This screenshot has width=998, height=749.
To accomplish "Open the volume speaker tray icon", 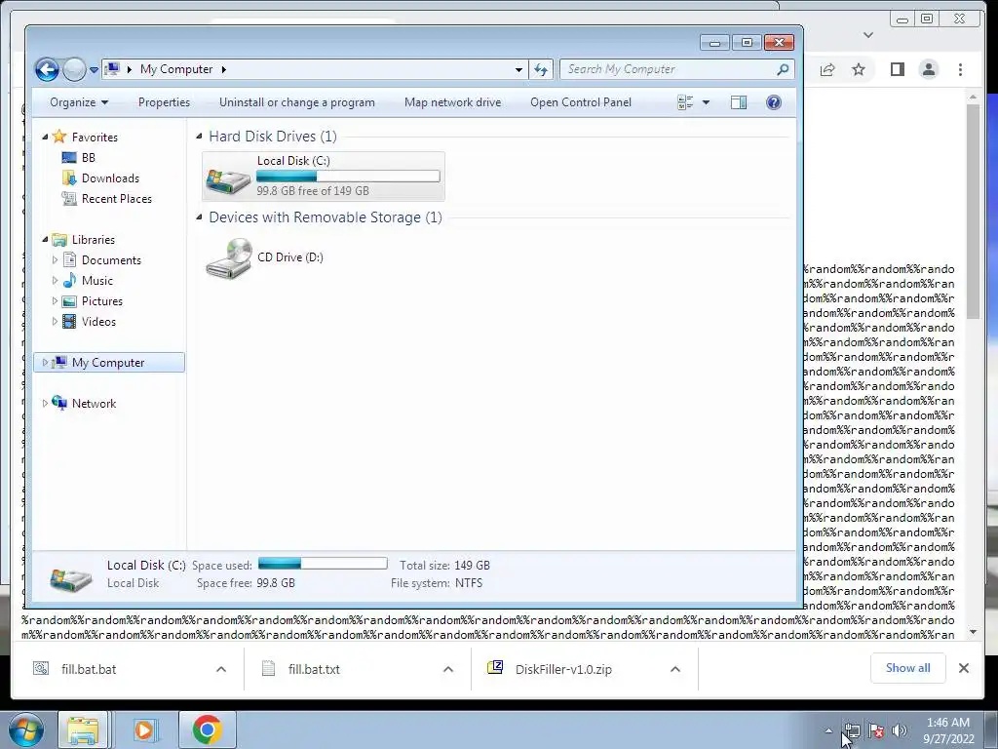I will [x=900, y=730].
